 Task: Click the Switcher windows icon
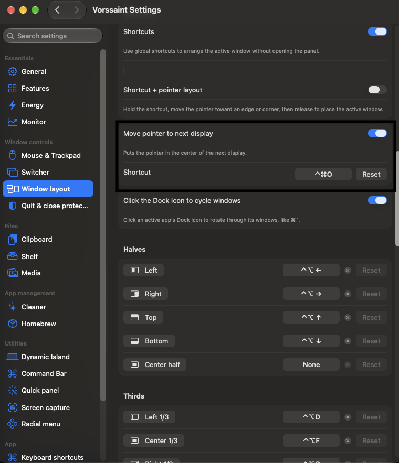13,172
